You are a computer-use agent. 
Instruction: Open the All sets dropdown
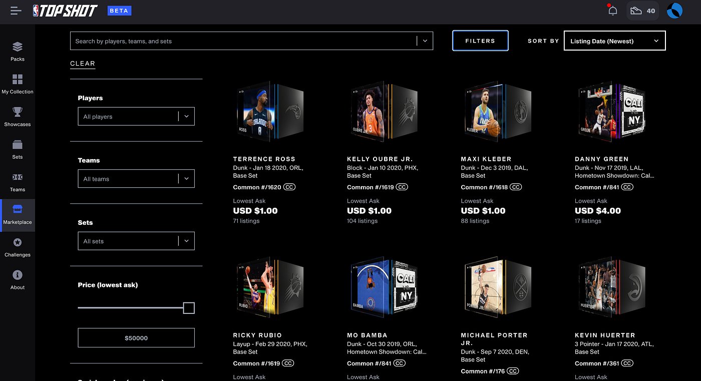click(x=136, y=241)
